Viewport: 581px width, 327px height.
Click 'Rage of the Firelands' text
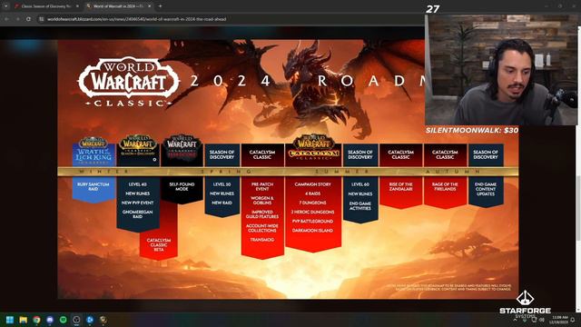(445, 186)
